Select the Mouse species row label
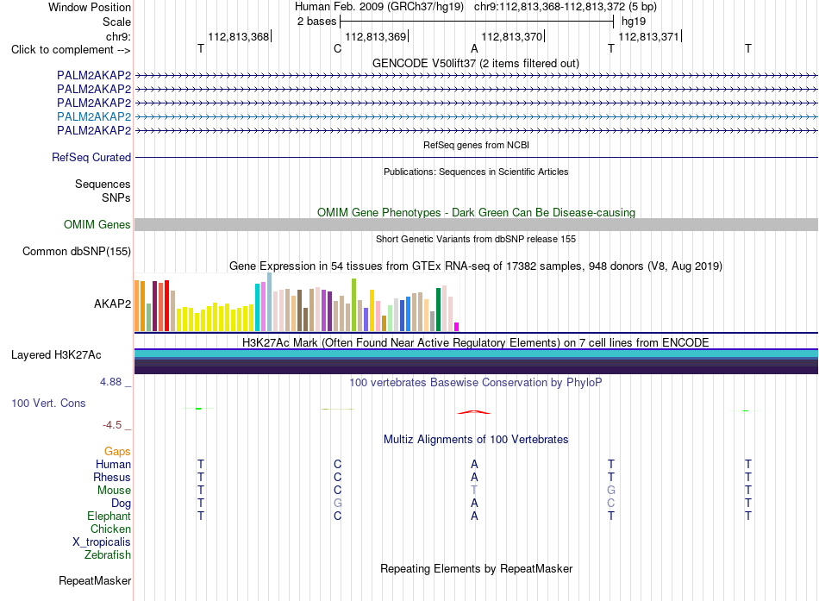The height and width of the screenshot is (601, 819). pyautogui.click(x=114, y=491)
